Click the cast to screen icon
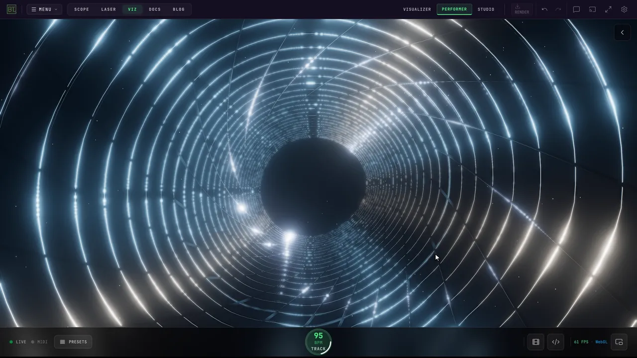 coord(592,9)
